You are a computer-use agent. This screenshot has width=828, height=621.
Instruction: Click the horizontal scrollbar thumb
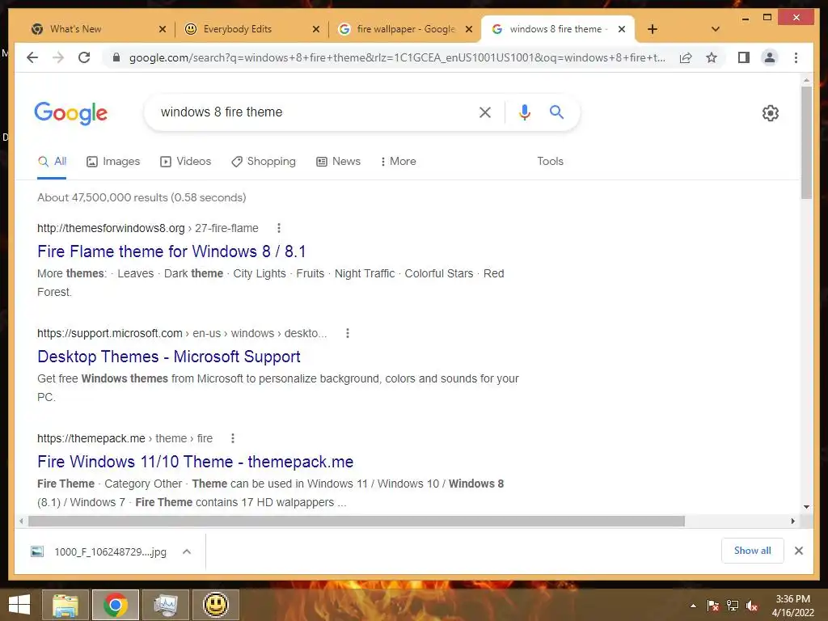356,522
